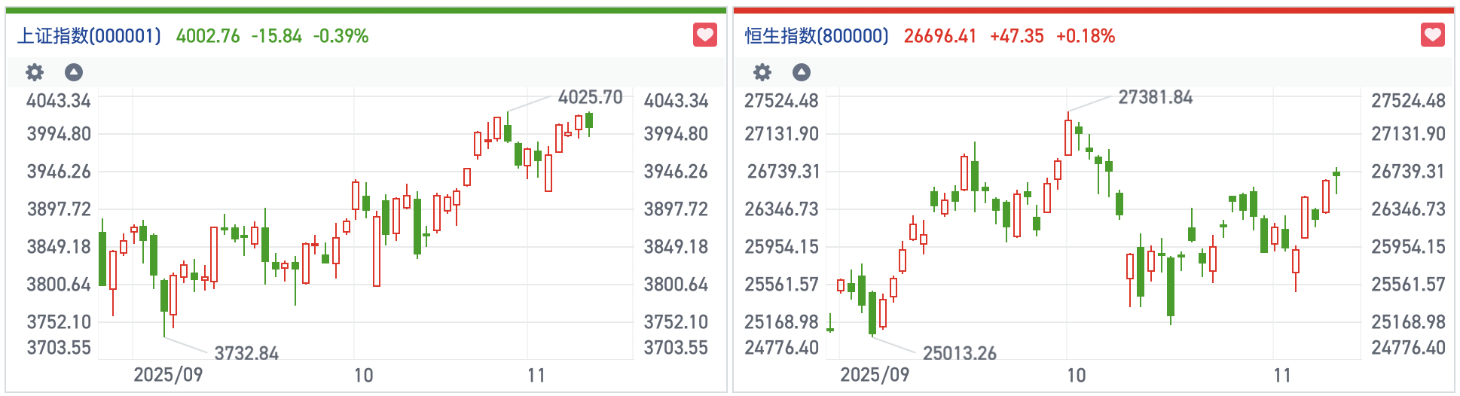Collapse the 上证指数 chart with up-arrow icon

point(74,72)
